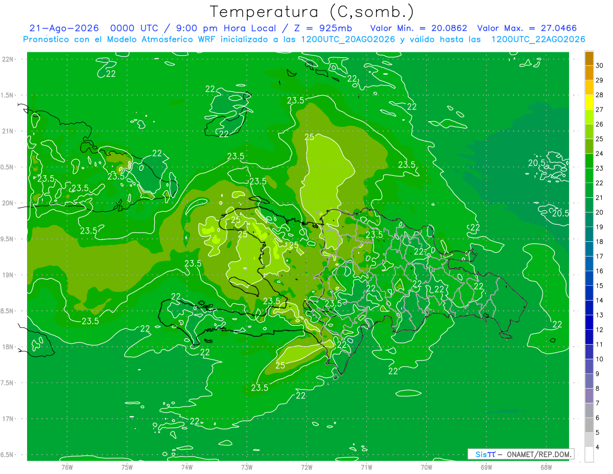Screen dimensions: 613x474
Task: Click the "0000 UTC" time text
Action: tap(133, 28)
